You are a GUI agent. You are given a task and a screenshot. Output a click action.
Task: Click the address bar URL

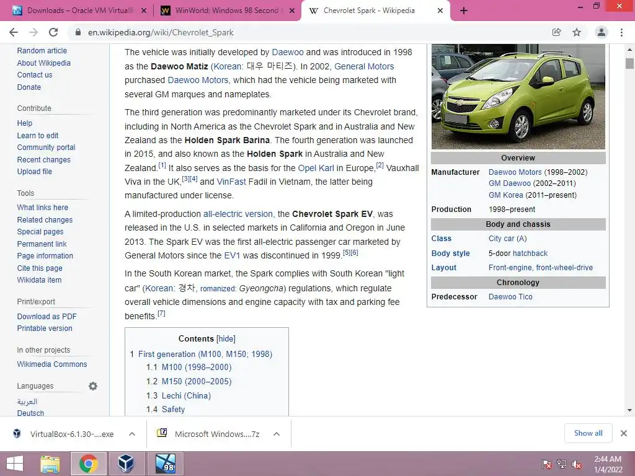161,32
